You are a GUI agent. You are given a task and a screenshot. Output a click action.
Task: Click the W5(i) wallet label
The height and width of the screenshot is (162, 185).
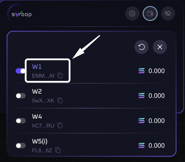(x=40, y=141)
